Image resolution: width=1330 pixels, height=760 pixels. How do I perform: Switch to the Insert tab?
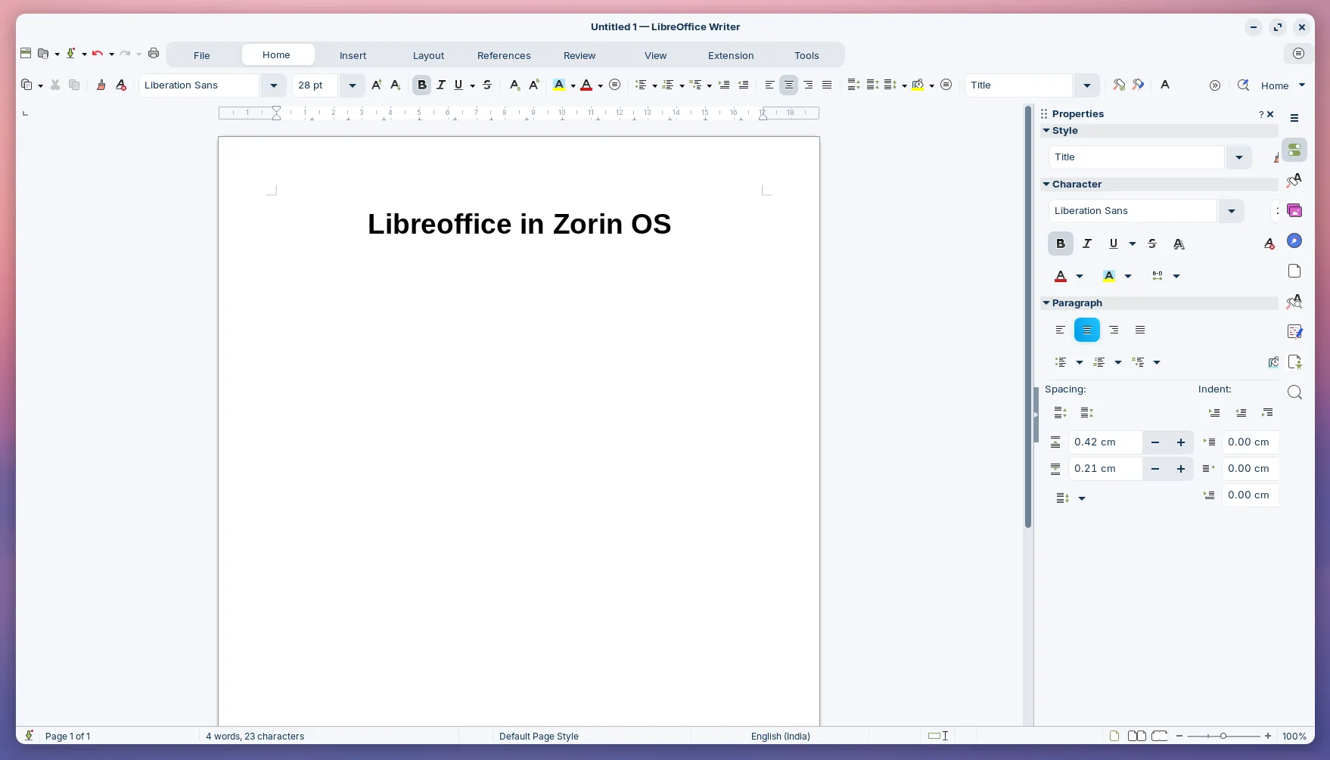353,55
